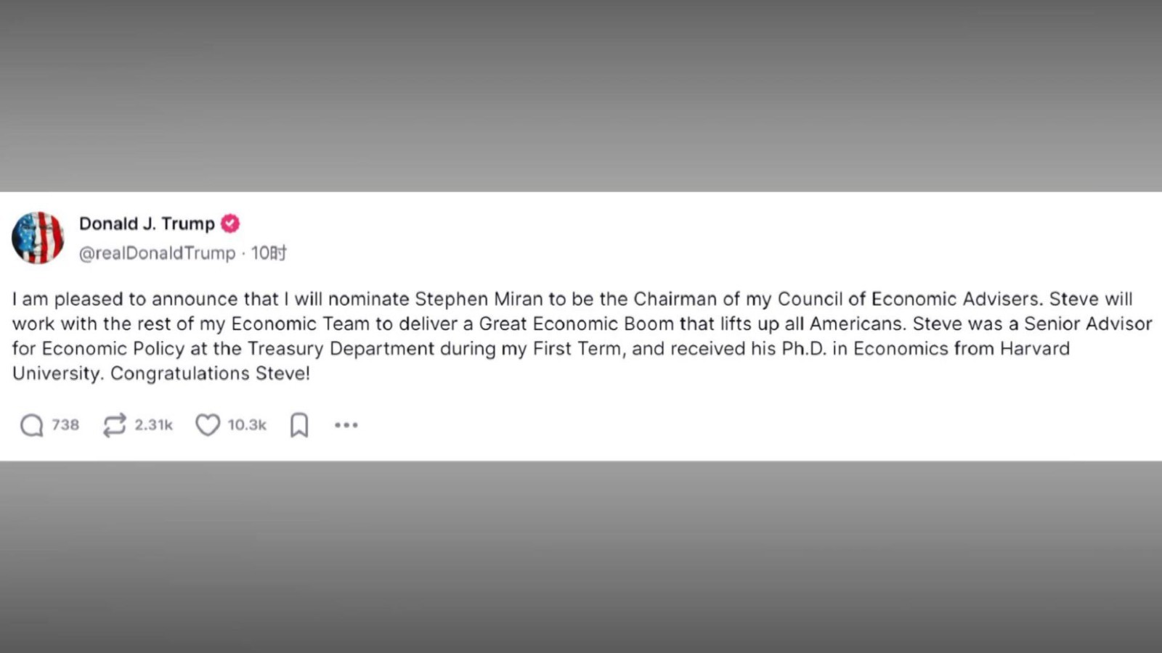The height and width of the screenshot is (653, 1162).
Task: Click the name Stephen Miran in post
Action: click(x=479, y=299)
